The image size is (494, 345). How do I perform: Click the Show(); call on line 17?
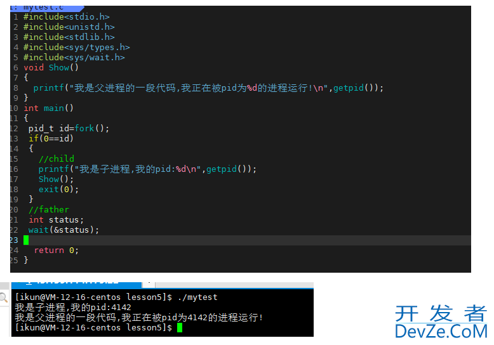tap(56, 179)
